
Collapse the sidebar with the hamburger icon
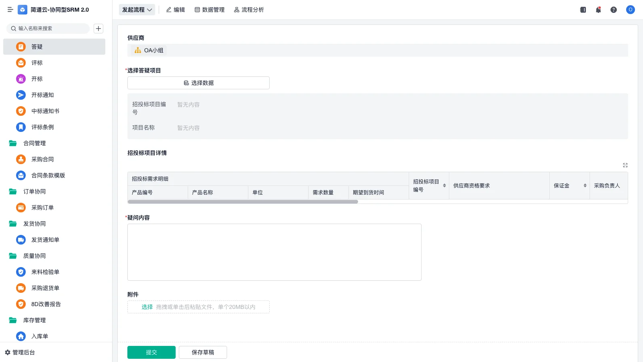pos(10,10)
